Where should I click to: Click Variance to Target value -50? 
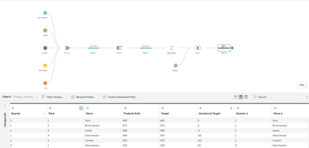click(216, 141)
